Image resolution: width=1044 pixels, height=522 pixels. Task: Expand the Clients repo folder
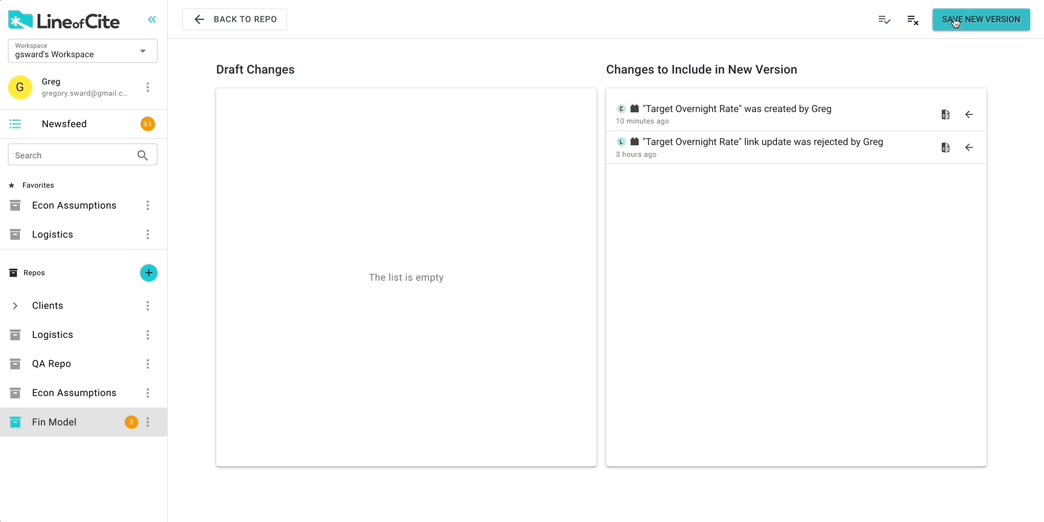tap(15, 306)
